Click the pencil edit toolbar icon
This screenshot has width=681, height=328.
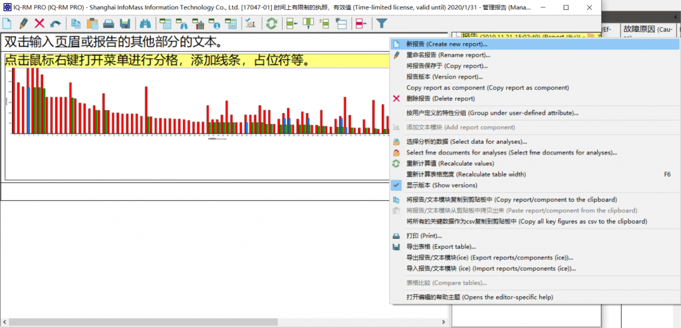(23, 23)
